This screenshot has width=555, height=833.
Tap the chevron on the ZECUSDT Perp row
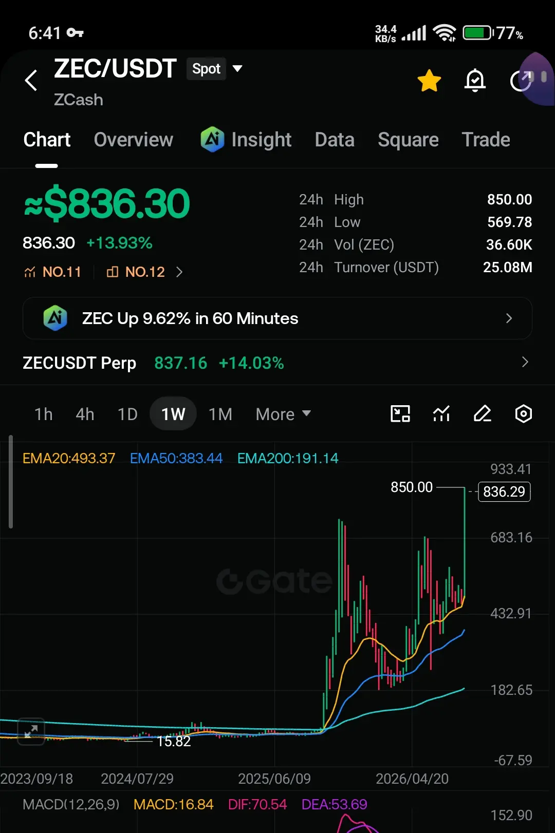tap(525, 362)
